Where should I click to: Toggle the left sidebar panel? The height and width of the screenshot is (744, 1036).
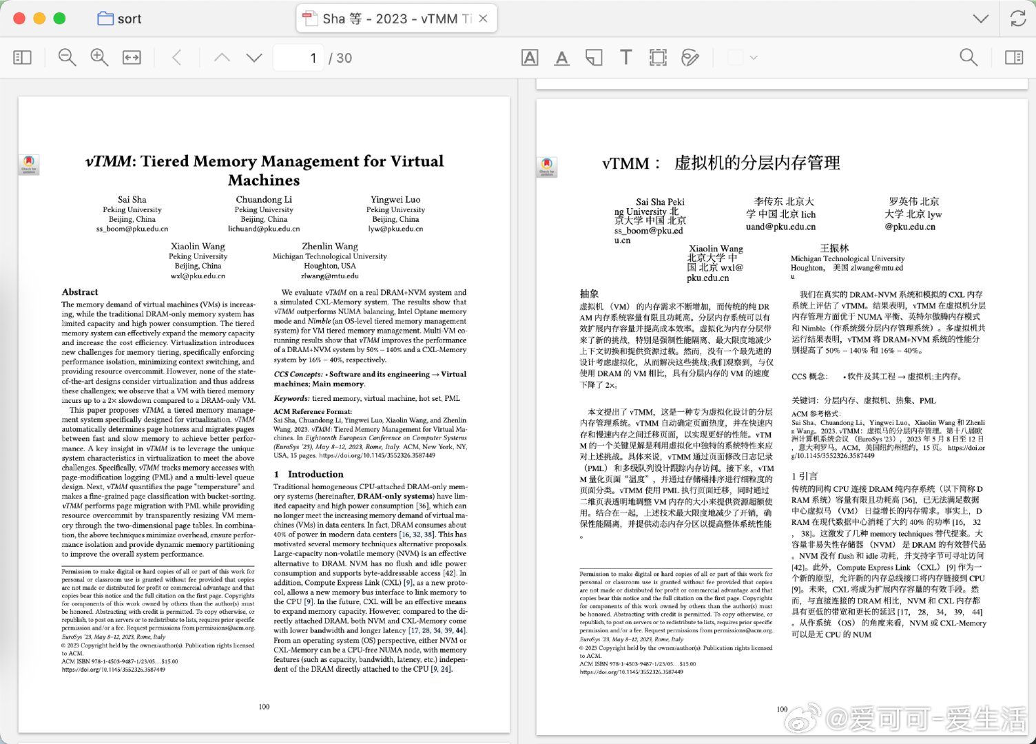[x=22, y=58]
